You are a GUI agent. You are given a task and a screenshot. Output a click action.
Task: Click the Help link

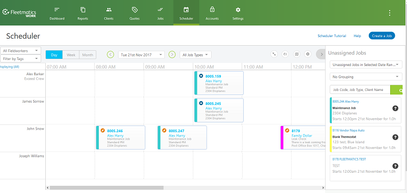pos(357,36)
